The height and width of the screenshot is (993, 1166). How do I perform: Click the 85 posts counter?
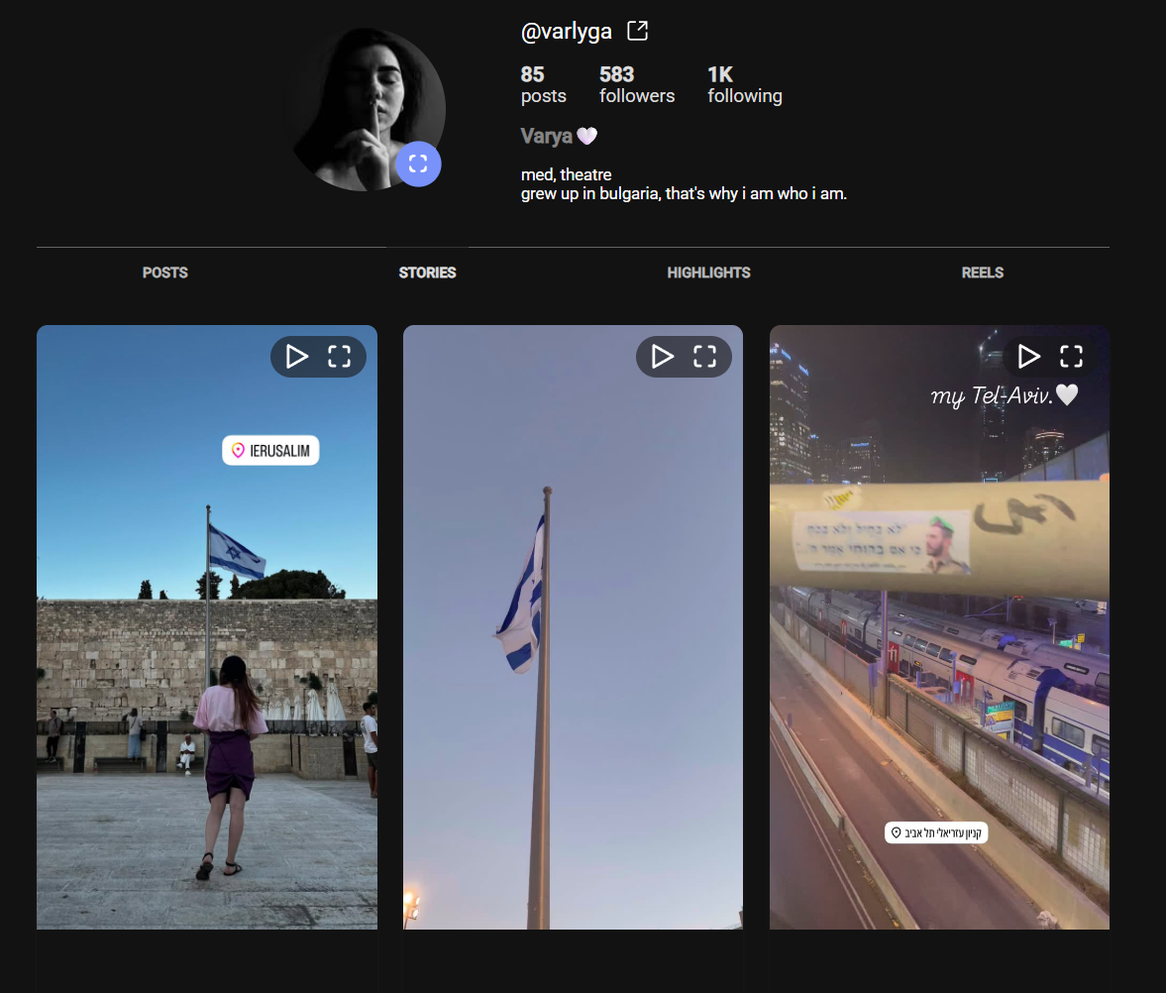pyautogui.click(x=543, y=85)
